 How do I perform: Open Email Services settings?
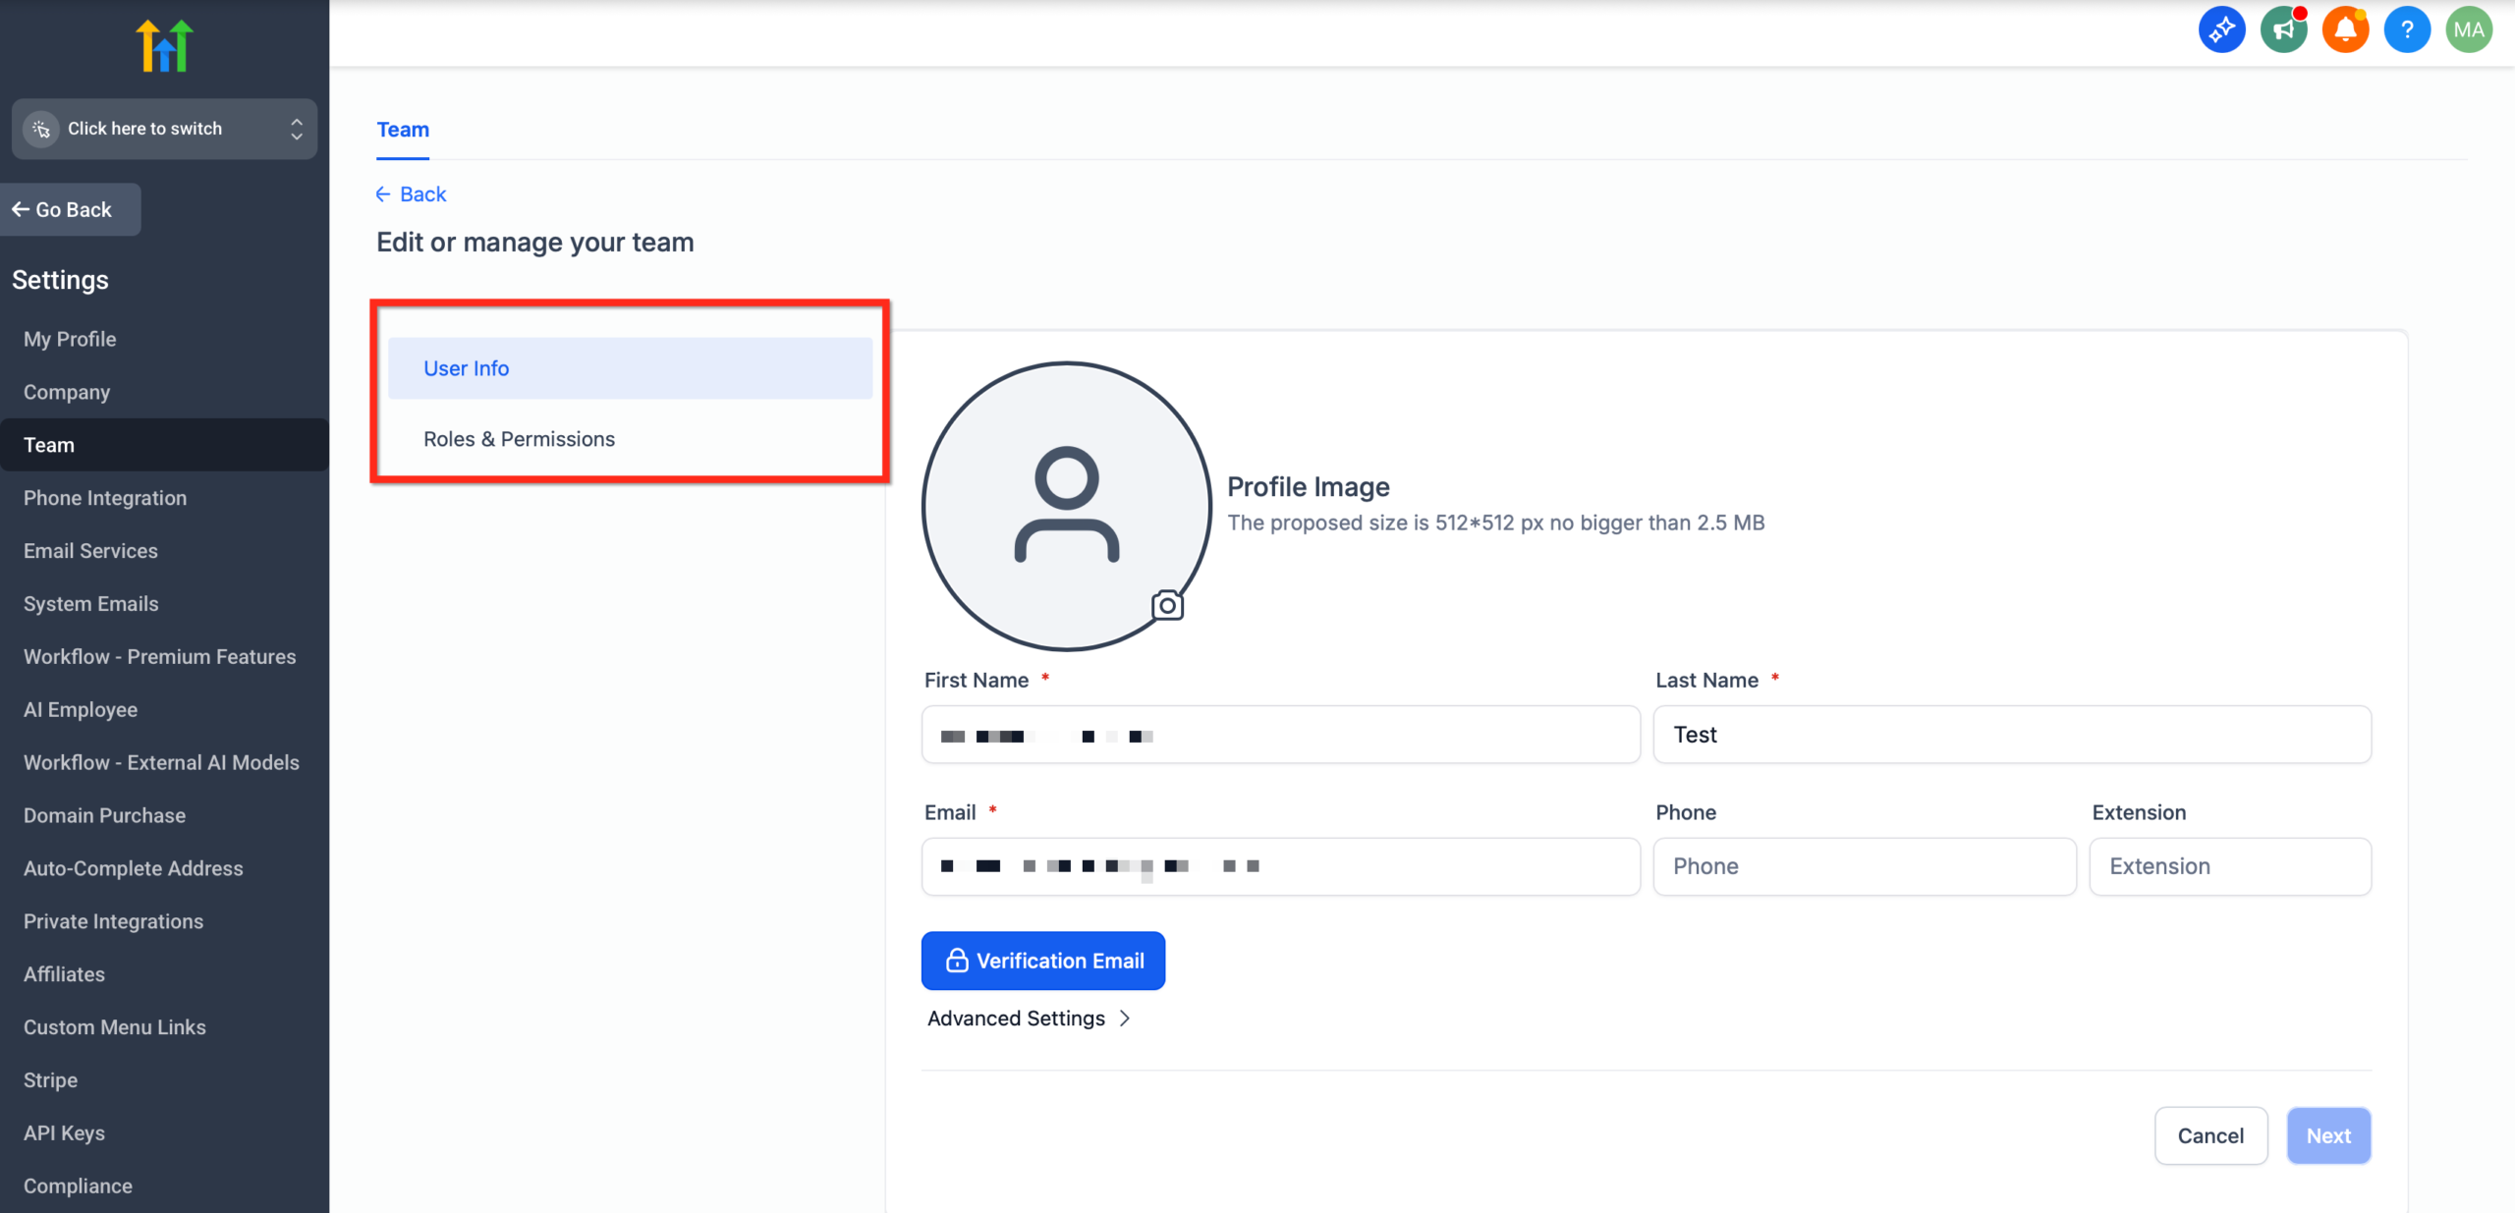point(90,550)
